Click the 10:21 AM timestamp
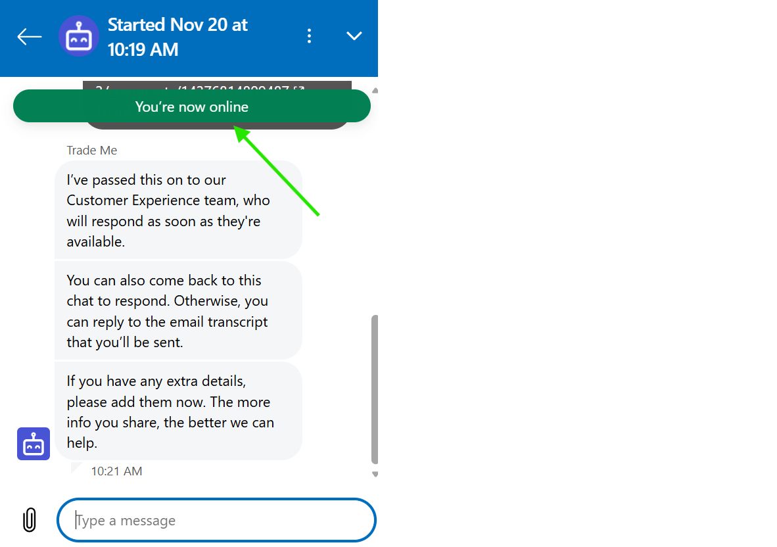This screenshot has width=777, height=547. click(116, 471)
